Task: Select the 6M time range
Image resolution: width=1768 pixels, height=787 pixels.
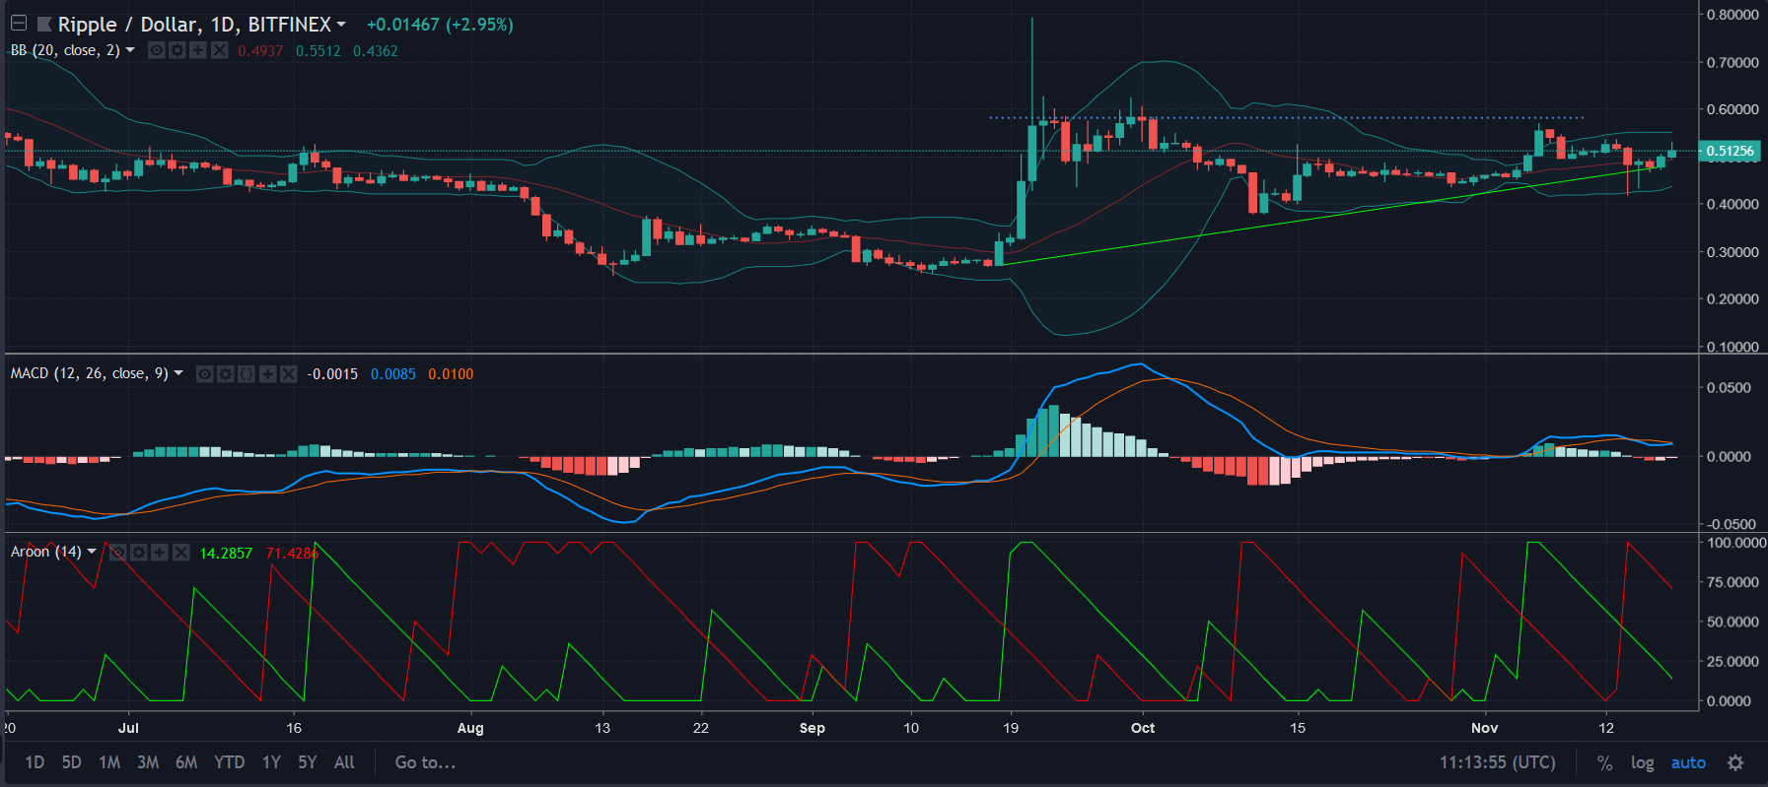Action: 186,762
